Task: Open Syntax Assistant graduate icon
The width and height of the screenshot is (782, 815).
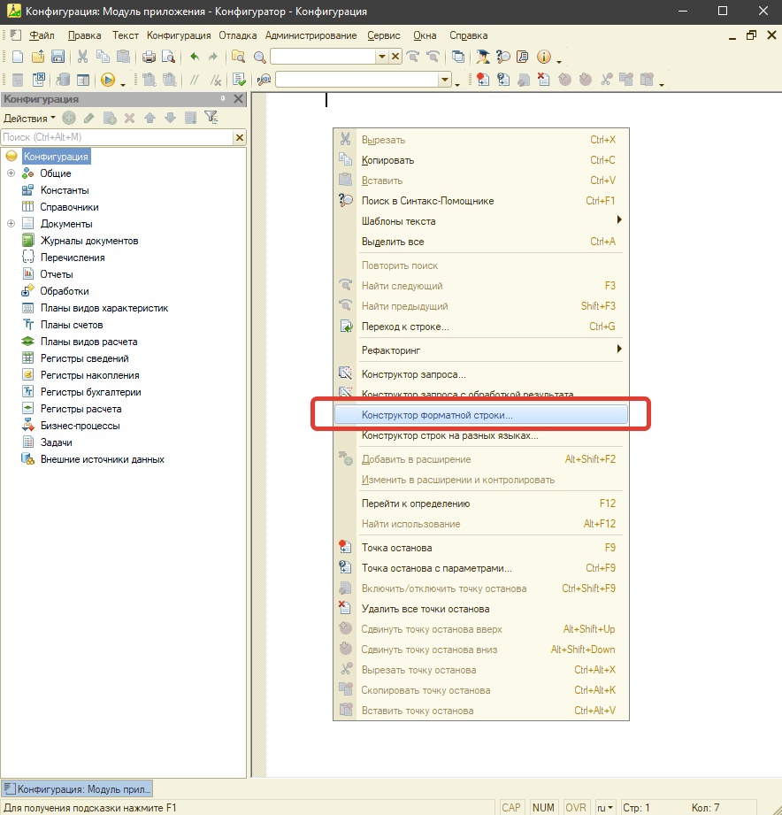Action: pyautogui.click(x=483, y=56)
